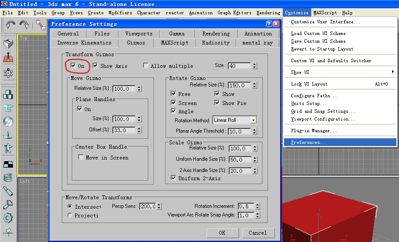The width and height of the screenshot is (399, 242).
Task: Click the 2-Axis Handle Size field
Action: pos(240,171)
